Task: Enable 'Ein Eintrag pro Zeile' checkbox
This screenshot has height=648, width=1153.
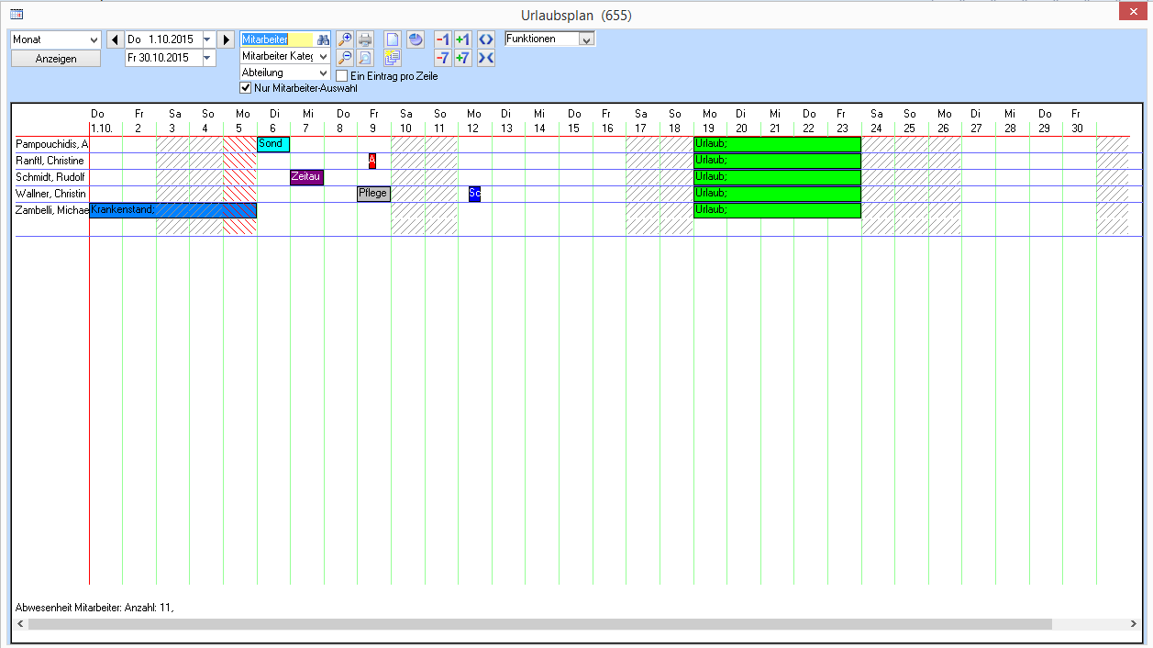Action: coord(342,76)
